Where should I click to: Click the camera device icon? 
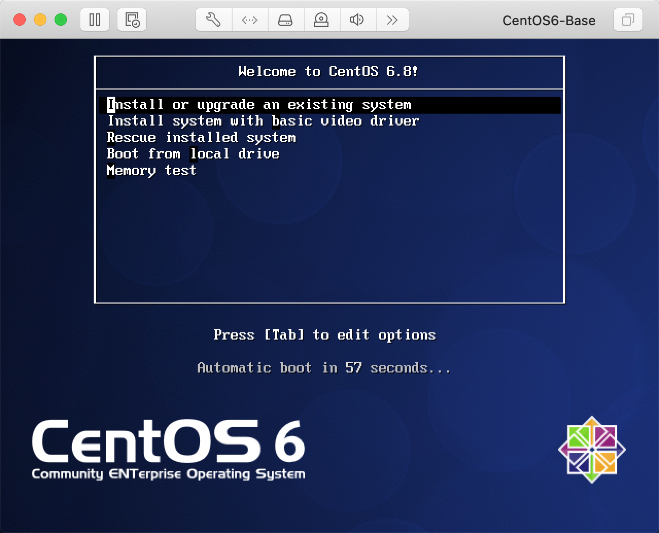[x=321, y=20]
